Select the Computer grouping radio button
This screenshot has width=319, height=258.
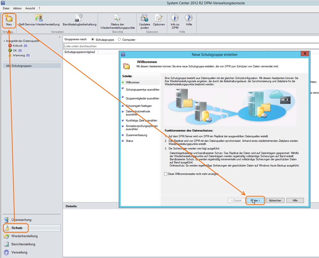pos(119,40)
